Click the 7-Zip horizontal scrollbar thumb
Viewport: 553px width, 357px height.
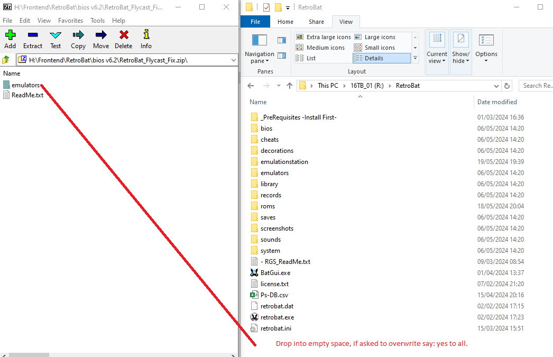click(29, 355)
